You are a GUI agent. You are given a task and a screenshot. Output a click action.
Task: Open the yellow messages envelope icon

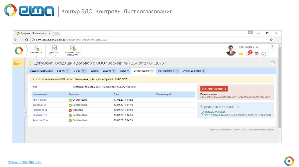click(241, 54)
